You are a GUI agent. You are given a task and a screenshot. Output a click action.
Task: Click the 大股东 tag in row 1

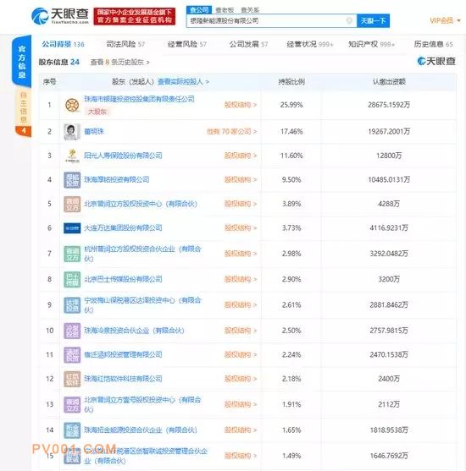pyautogui.click(x=97, y=112)
